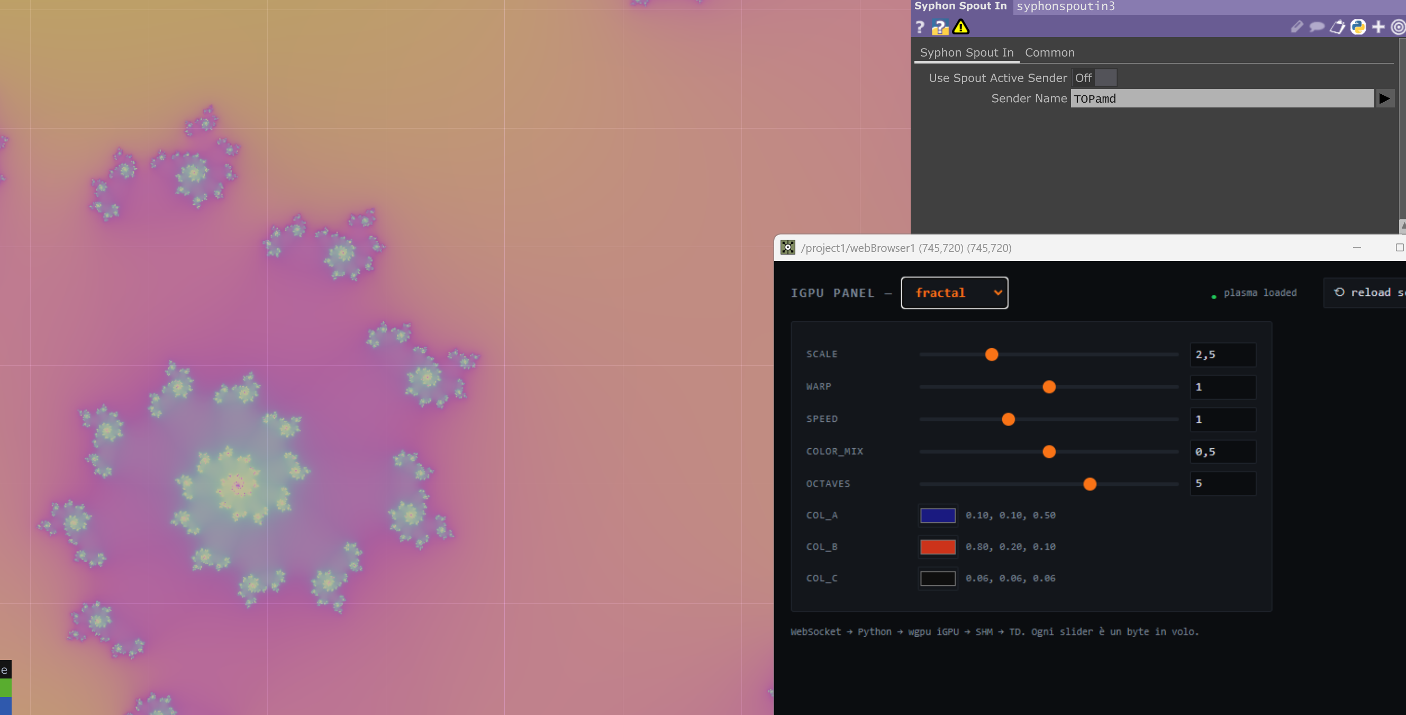Click the webBrowser1 window title icon

pos(787,248)
